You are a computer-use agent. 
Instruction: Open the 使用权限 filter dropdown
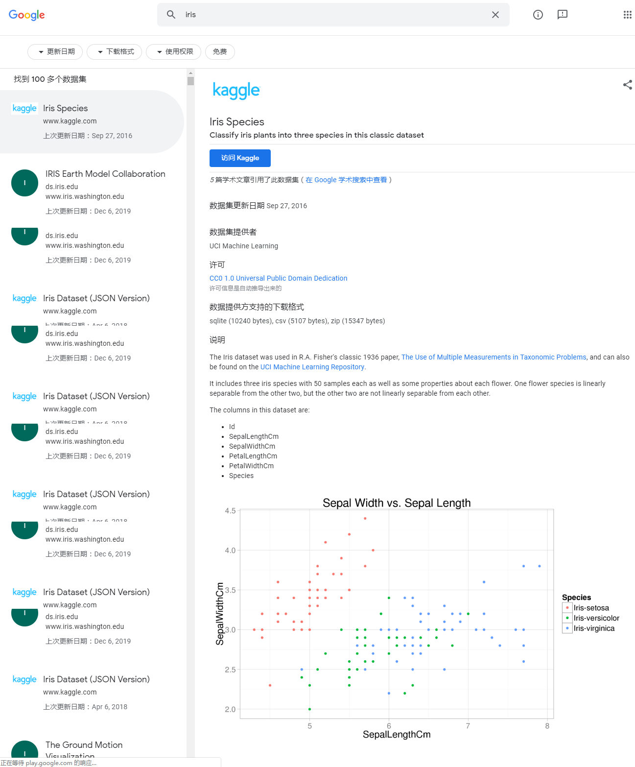click(x=173, y=52)
